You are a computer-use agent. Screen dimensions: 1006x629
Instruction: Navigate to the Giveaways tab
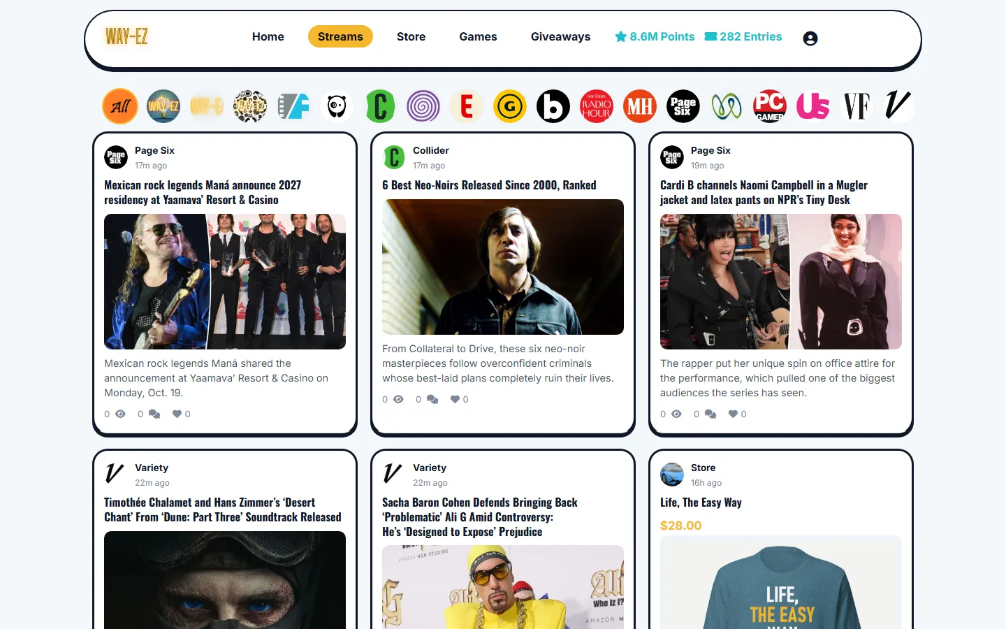click(x=560, y=36)
